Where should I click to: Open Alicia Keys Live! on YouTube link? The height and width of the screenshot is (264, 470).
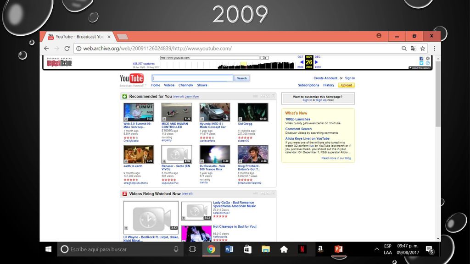(x=307, y=138)
